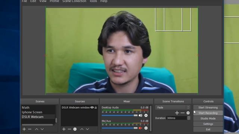The image size is (239, 134).
Task: Toggle visibility of DSLR Webcam window source
Action: coord(92,108)
